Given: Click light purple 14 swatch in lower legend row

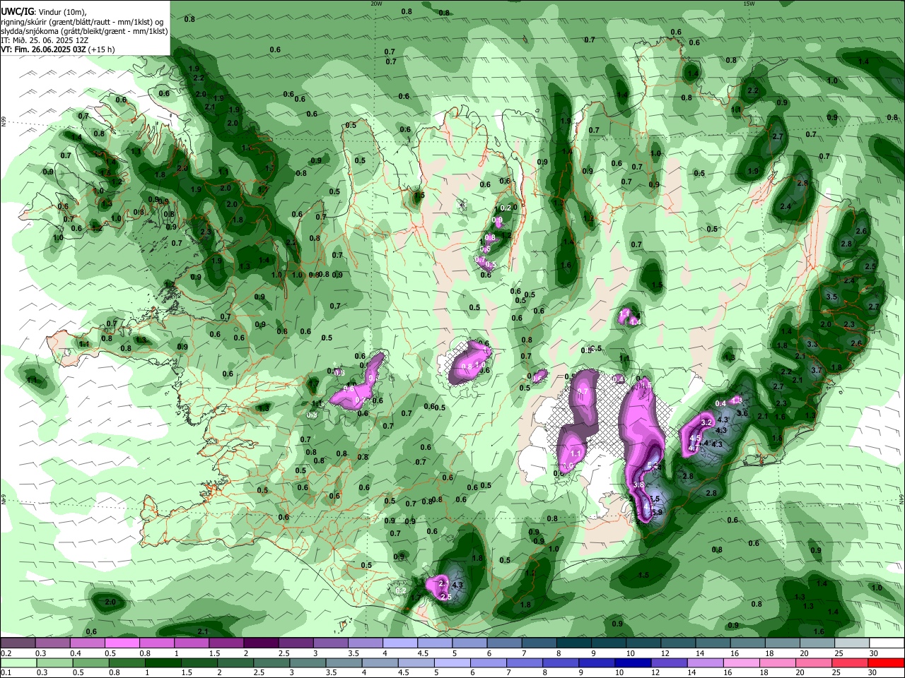Looking at the screenshot, I should pyautogui.click(x=704, y=662).
